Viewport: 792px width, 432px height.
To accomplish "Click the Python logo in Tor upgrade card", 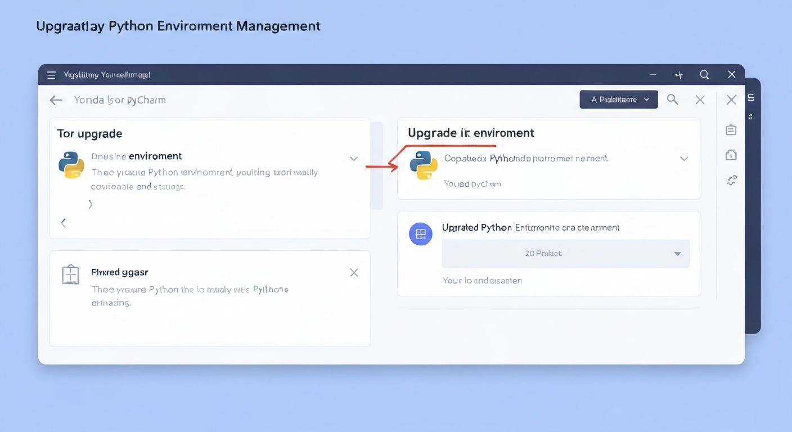I will tap(71, 165).
